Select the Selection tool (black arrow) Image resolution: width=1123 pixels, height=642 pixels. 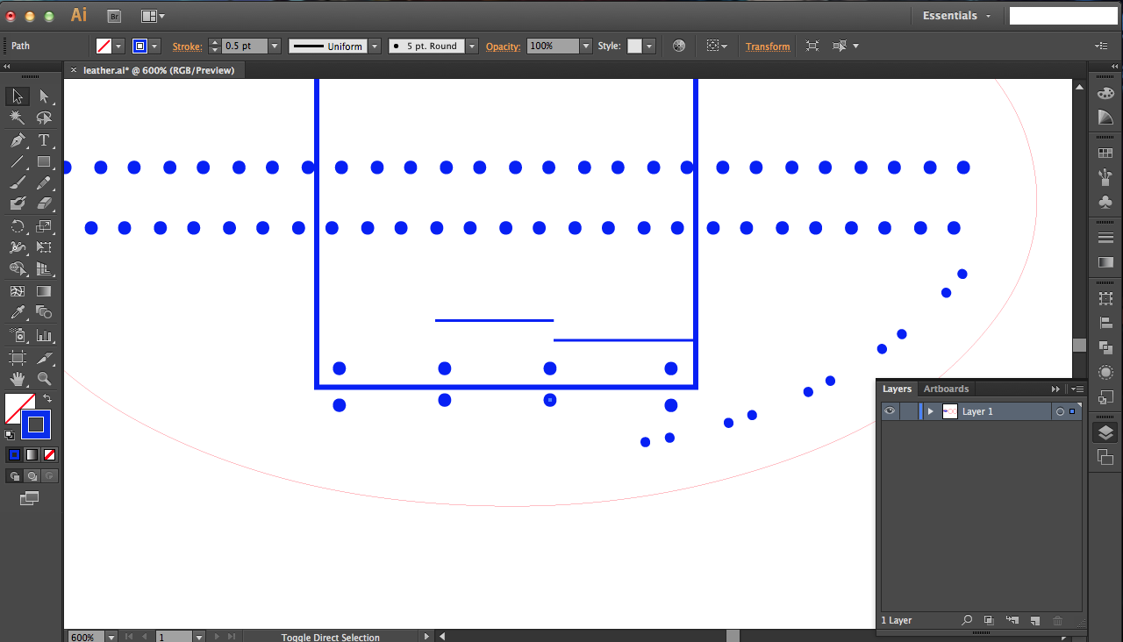tap(18, 96)
